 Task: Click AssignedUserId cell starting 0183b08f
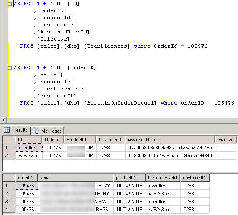click(170, 156)
